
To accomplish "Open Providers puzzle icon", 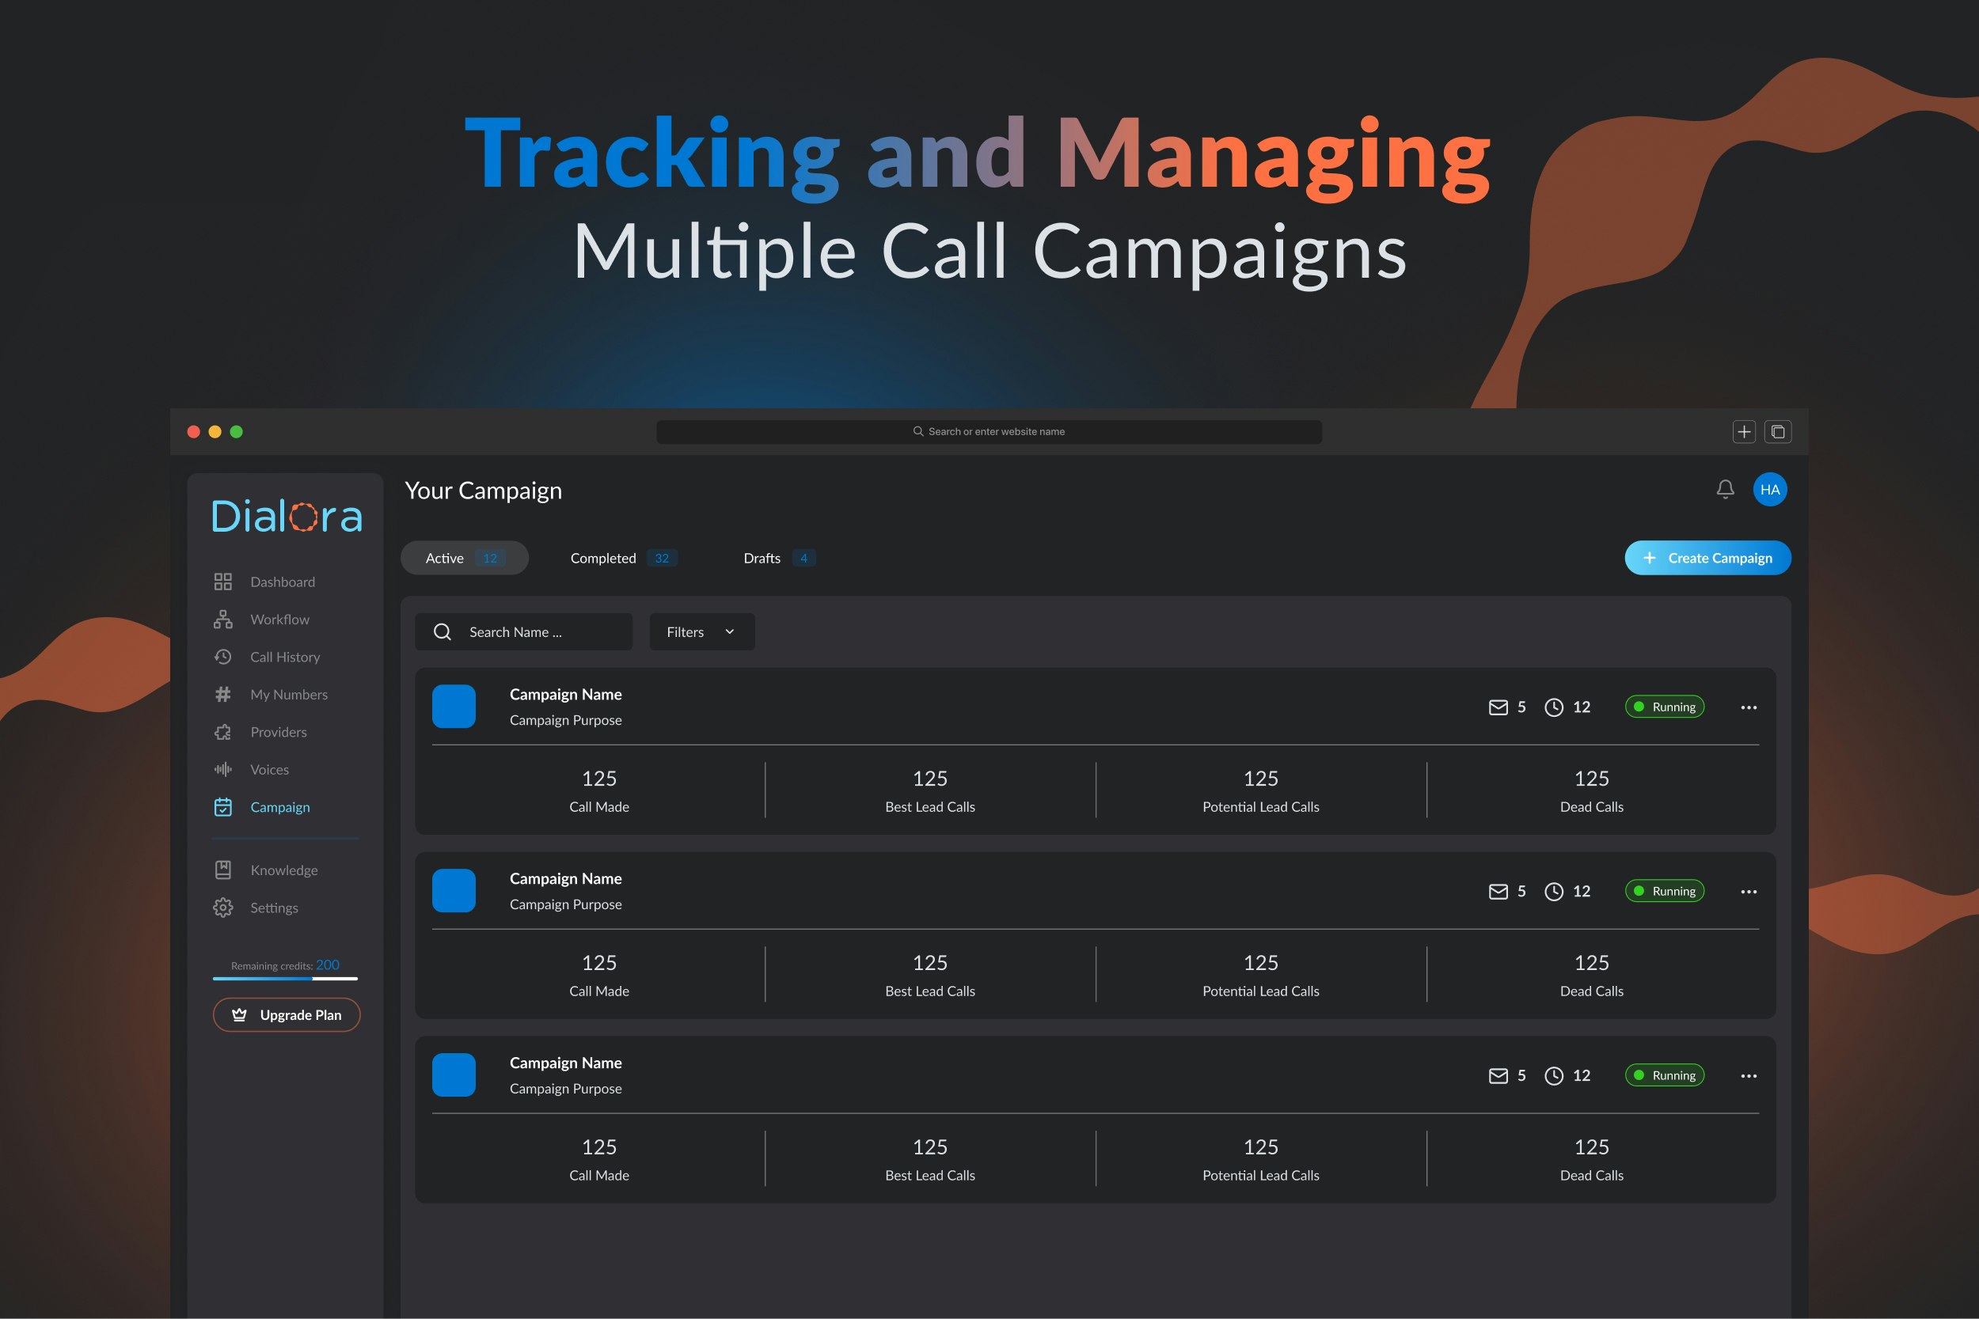I will pos(223,732).
